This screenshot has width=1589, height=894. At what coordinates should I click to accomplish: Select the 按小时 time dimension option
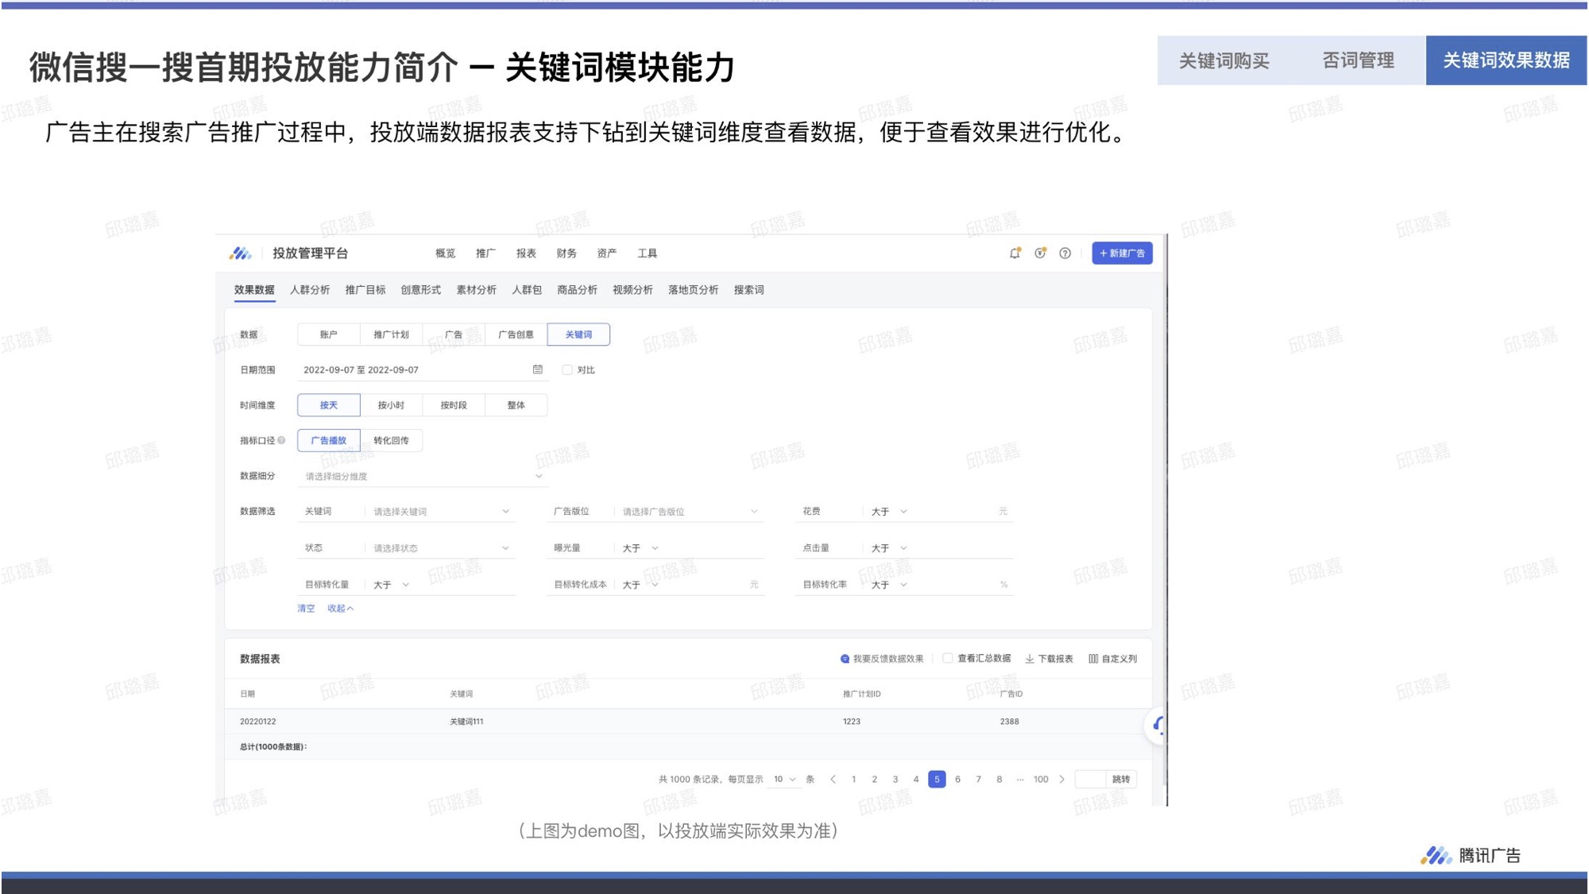[x=391, y=405]
